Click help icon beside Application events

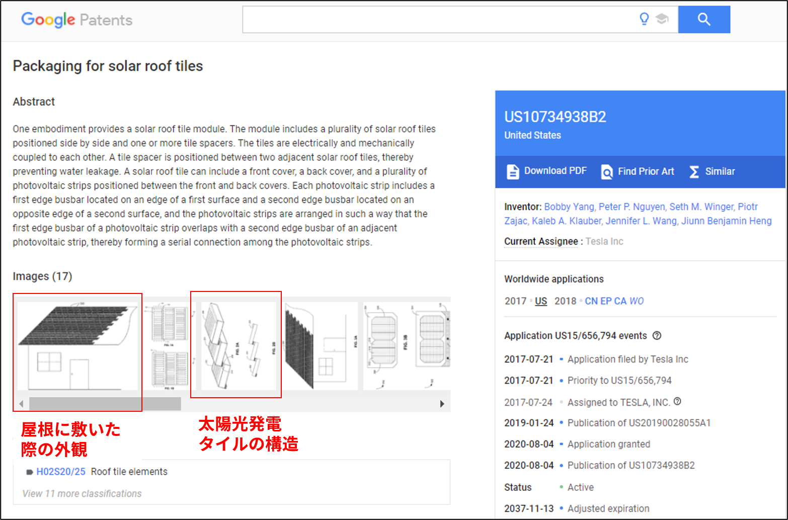(x=657, y=336)
